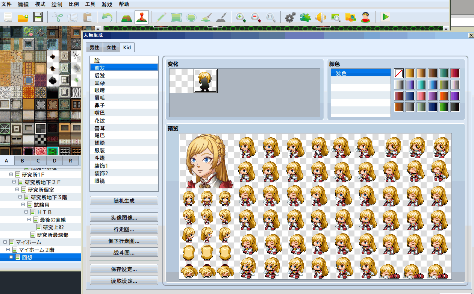Click the Cut scissors icon
Screen dimensions: 474x294
[x=58, y=17]
